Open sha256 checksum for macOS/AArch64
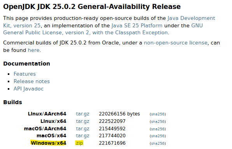The height and width of the screenshot is (149, 232). coord(158,129)
